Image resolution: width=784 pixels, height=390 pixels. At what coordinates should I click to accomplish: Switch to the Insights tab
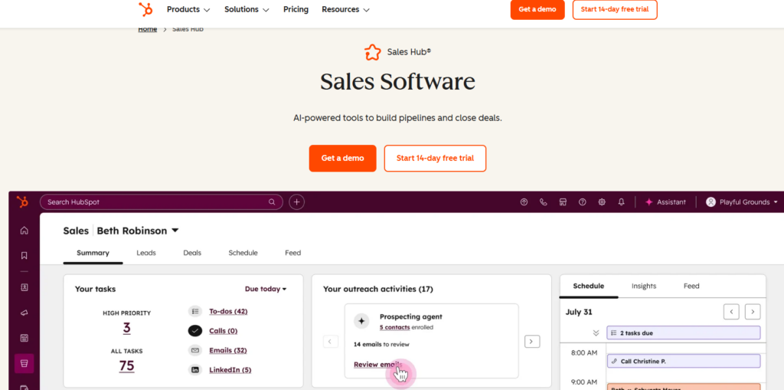point(643,287)
